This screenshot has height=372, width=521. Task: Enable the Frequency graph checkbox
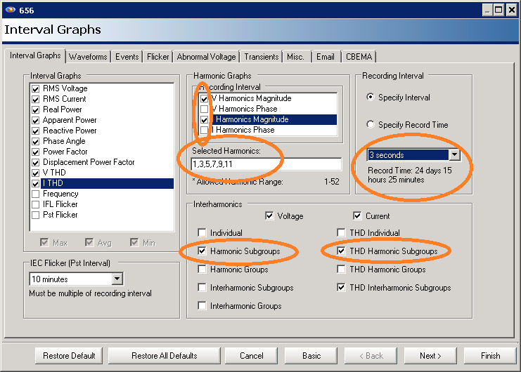click(x=36, y=194)
